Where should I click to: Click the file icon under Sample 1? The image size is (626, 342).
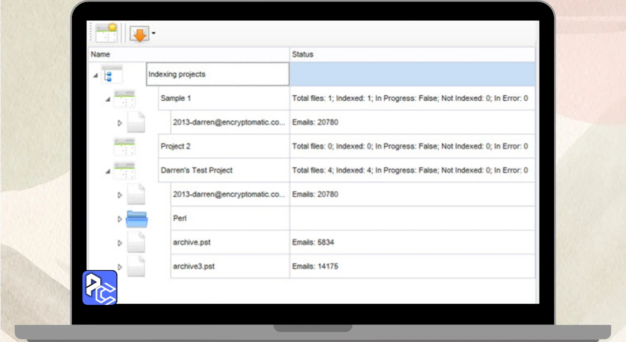pyautogui.click(x=136, y=122)
